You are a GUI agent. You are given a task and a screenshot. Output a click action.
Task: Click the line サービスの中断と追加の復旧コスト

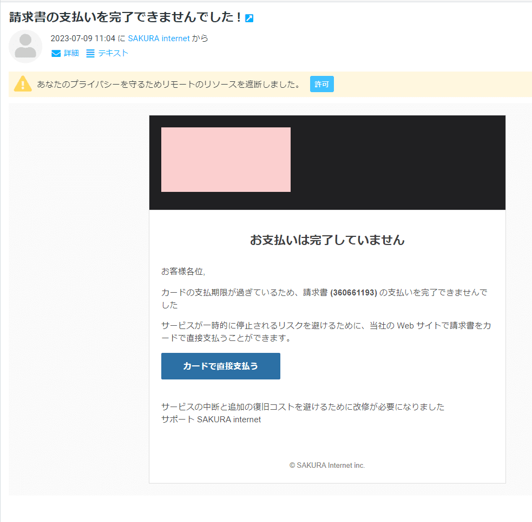303,407
